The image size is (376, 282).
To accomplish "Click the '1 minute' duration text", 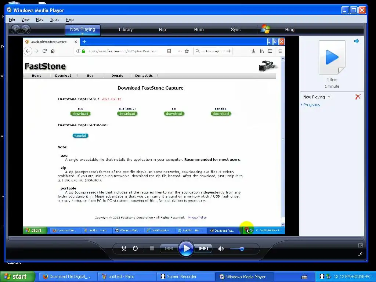I will 332,86.
